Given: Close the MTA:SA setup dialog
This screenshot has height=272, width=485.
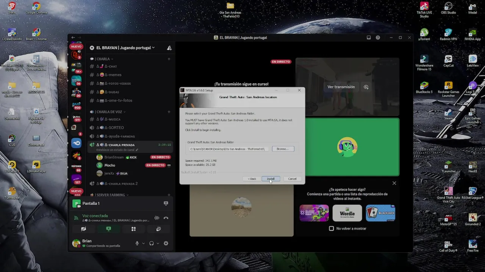Looking at the screenshot, I should click(x=299, y=90).
